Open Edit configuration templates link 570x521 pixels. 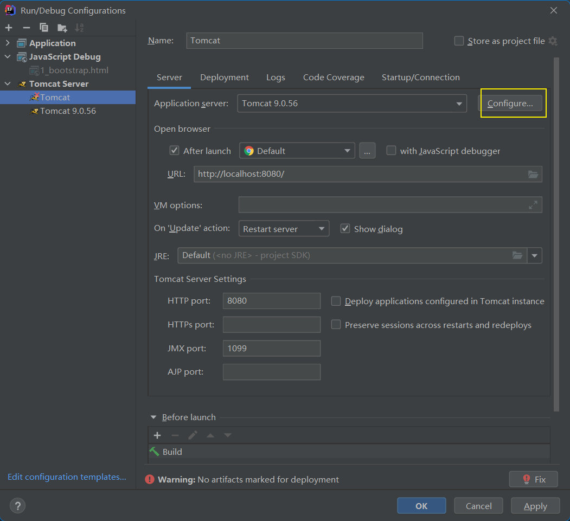67,477
